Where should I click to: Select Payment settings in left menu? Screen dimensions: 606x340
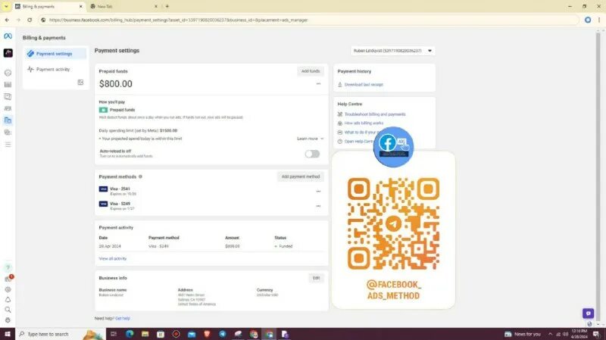coord(55,54)
